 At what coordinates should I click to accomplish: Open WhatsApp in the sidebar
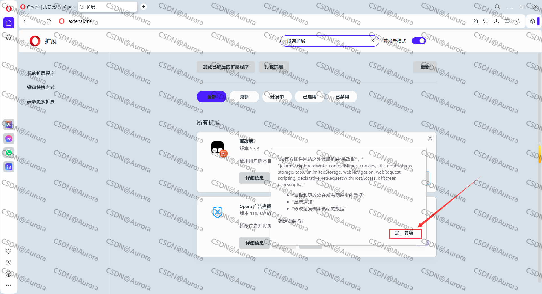9,153
